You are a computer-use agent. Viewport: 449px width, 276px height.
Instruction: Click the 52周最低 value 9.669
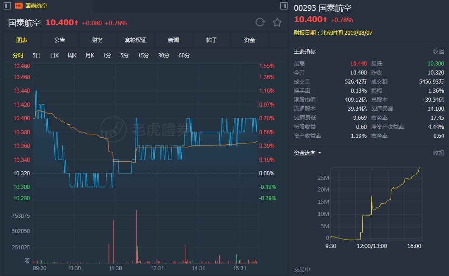pyautogui.click(x=360, y=118)
